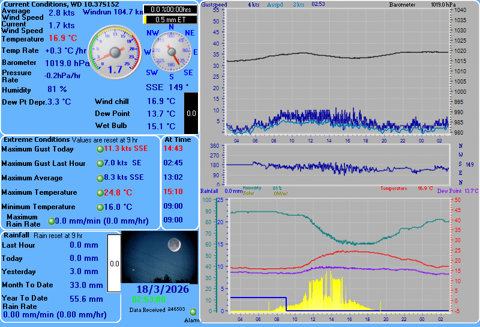Click the green Alarm indicator light
The width and height of the screenshot is (480, 327).
(x=193, y=312)
